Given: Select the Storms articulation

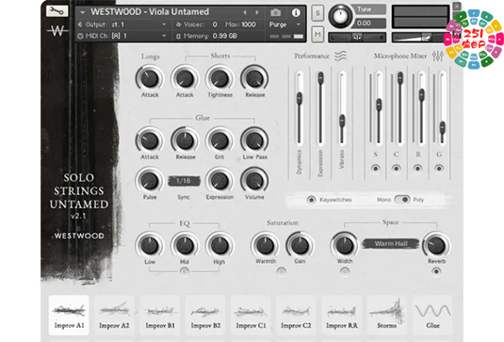Looking at the screenshot, I should [x=386, y=315].
